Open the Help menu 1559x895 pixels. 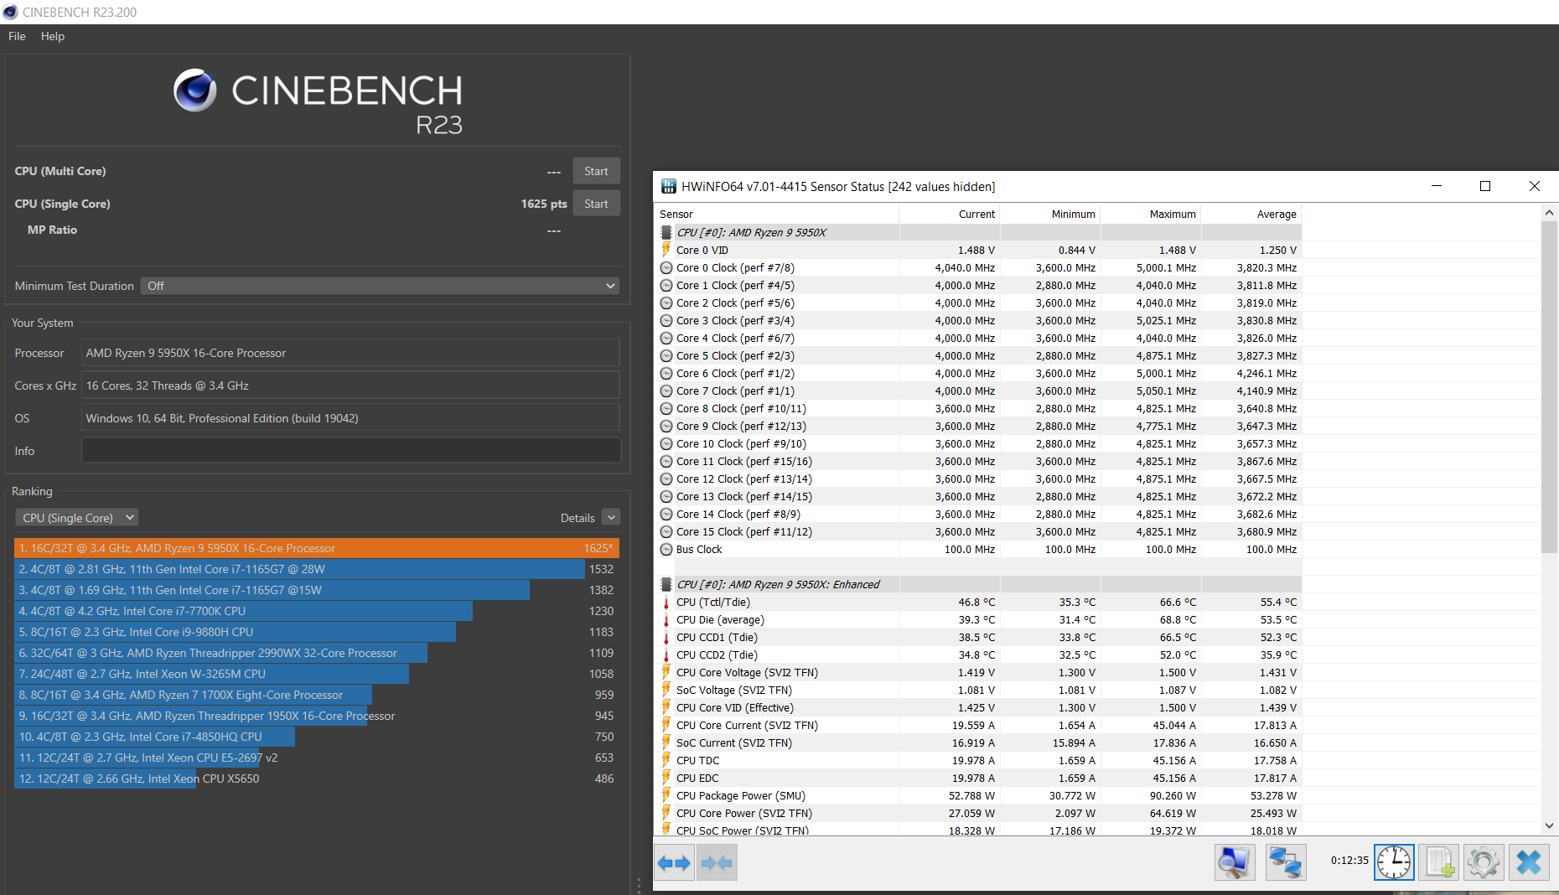coord(53,36)
